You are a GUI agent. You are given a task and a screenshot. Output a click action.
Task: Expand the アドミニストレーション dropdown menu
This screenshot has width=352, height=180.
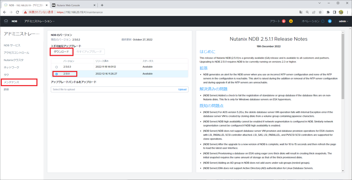(39, 21)
